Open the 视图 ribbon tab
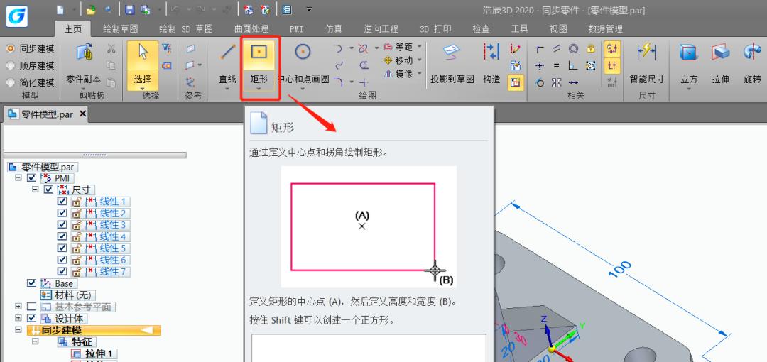Viewport: 767px width, 362px height. [x=558, y=29]
